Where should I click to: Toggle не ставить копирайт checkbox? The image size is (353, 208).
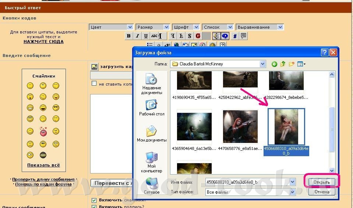pyautogui.click(x=94, y=83)
